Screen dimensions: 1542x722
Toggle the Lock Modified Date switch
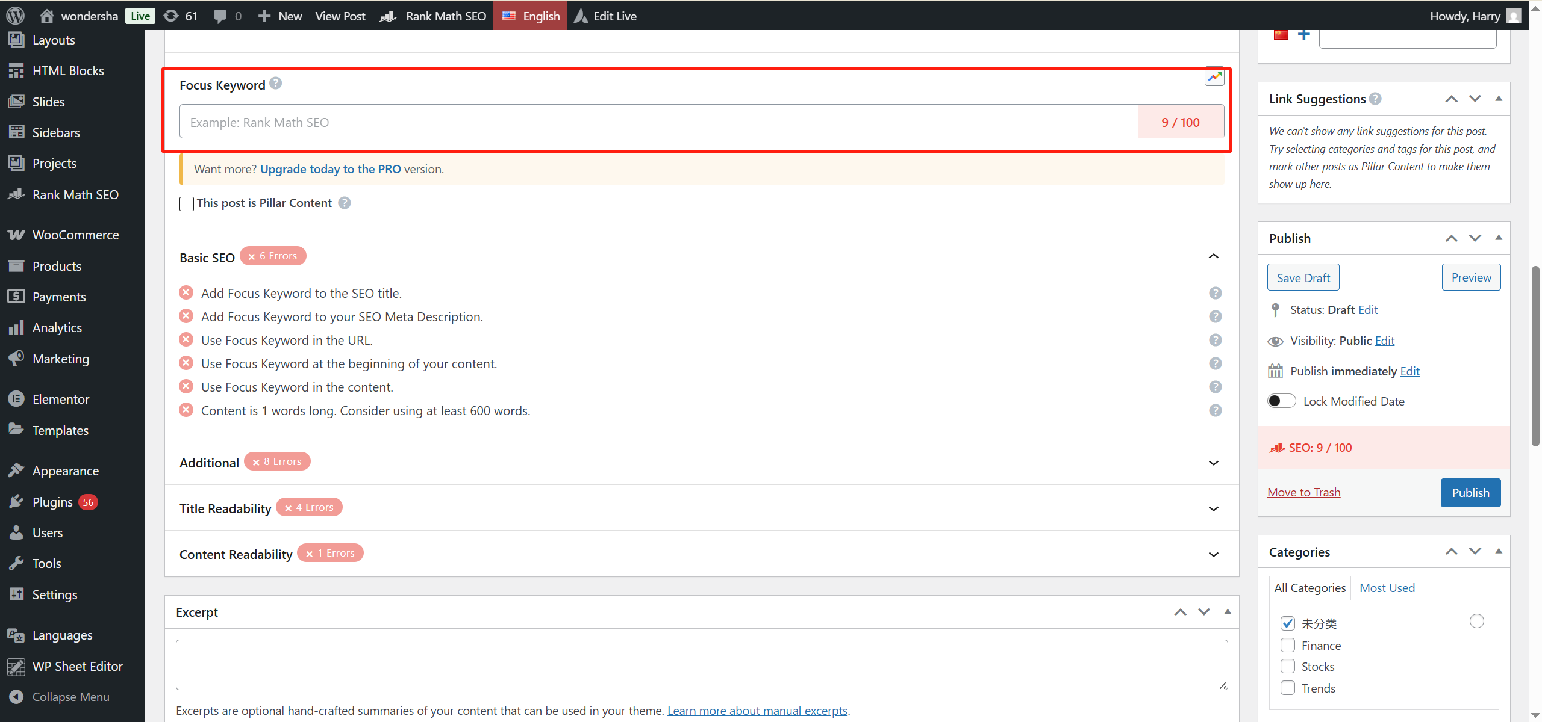pos(1281,401)
